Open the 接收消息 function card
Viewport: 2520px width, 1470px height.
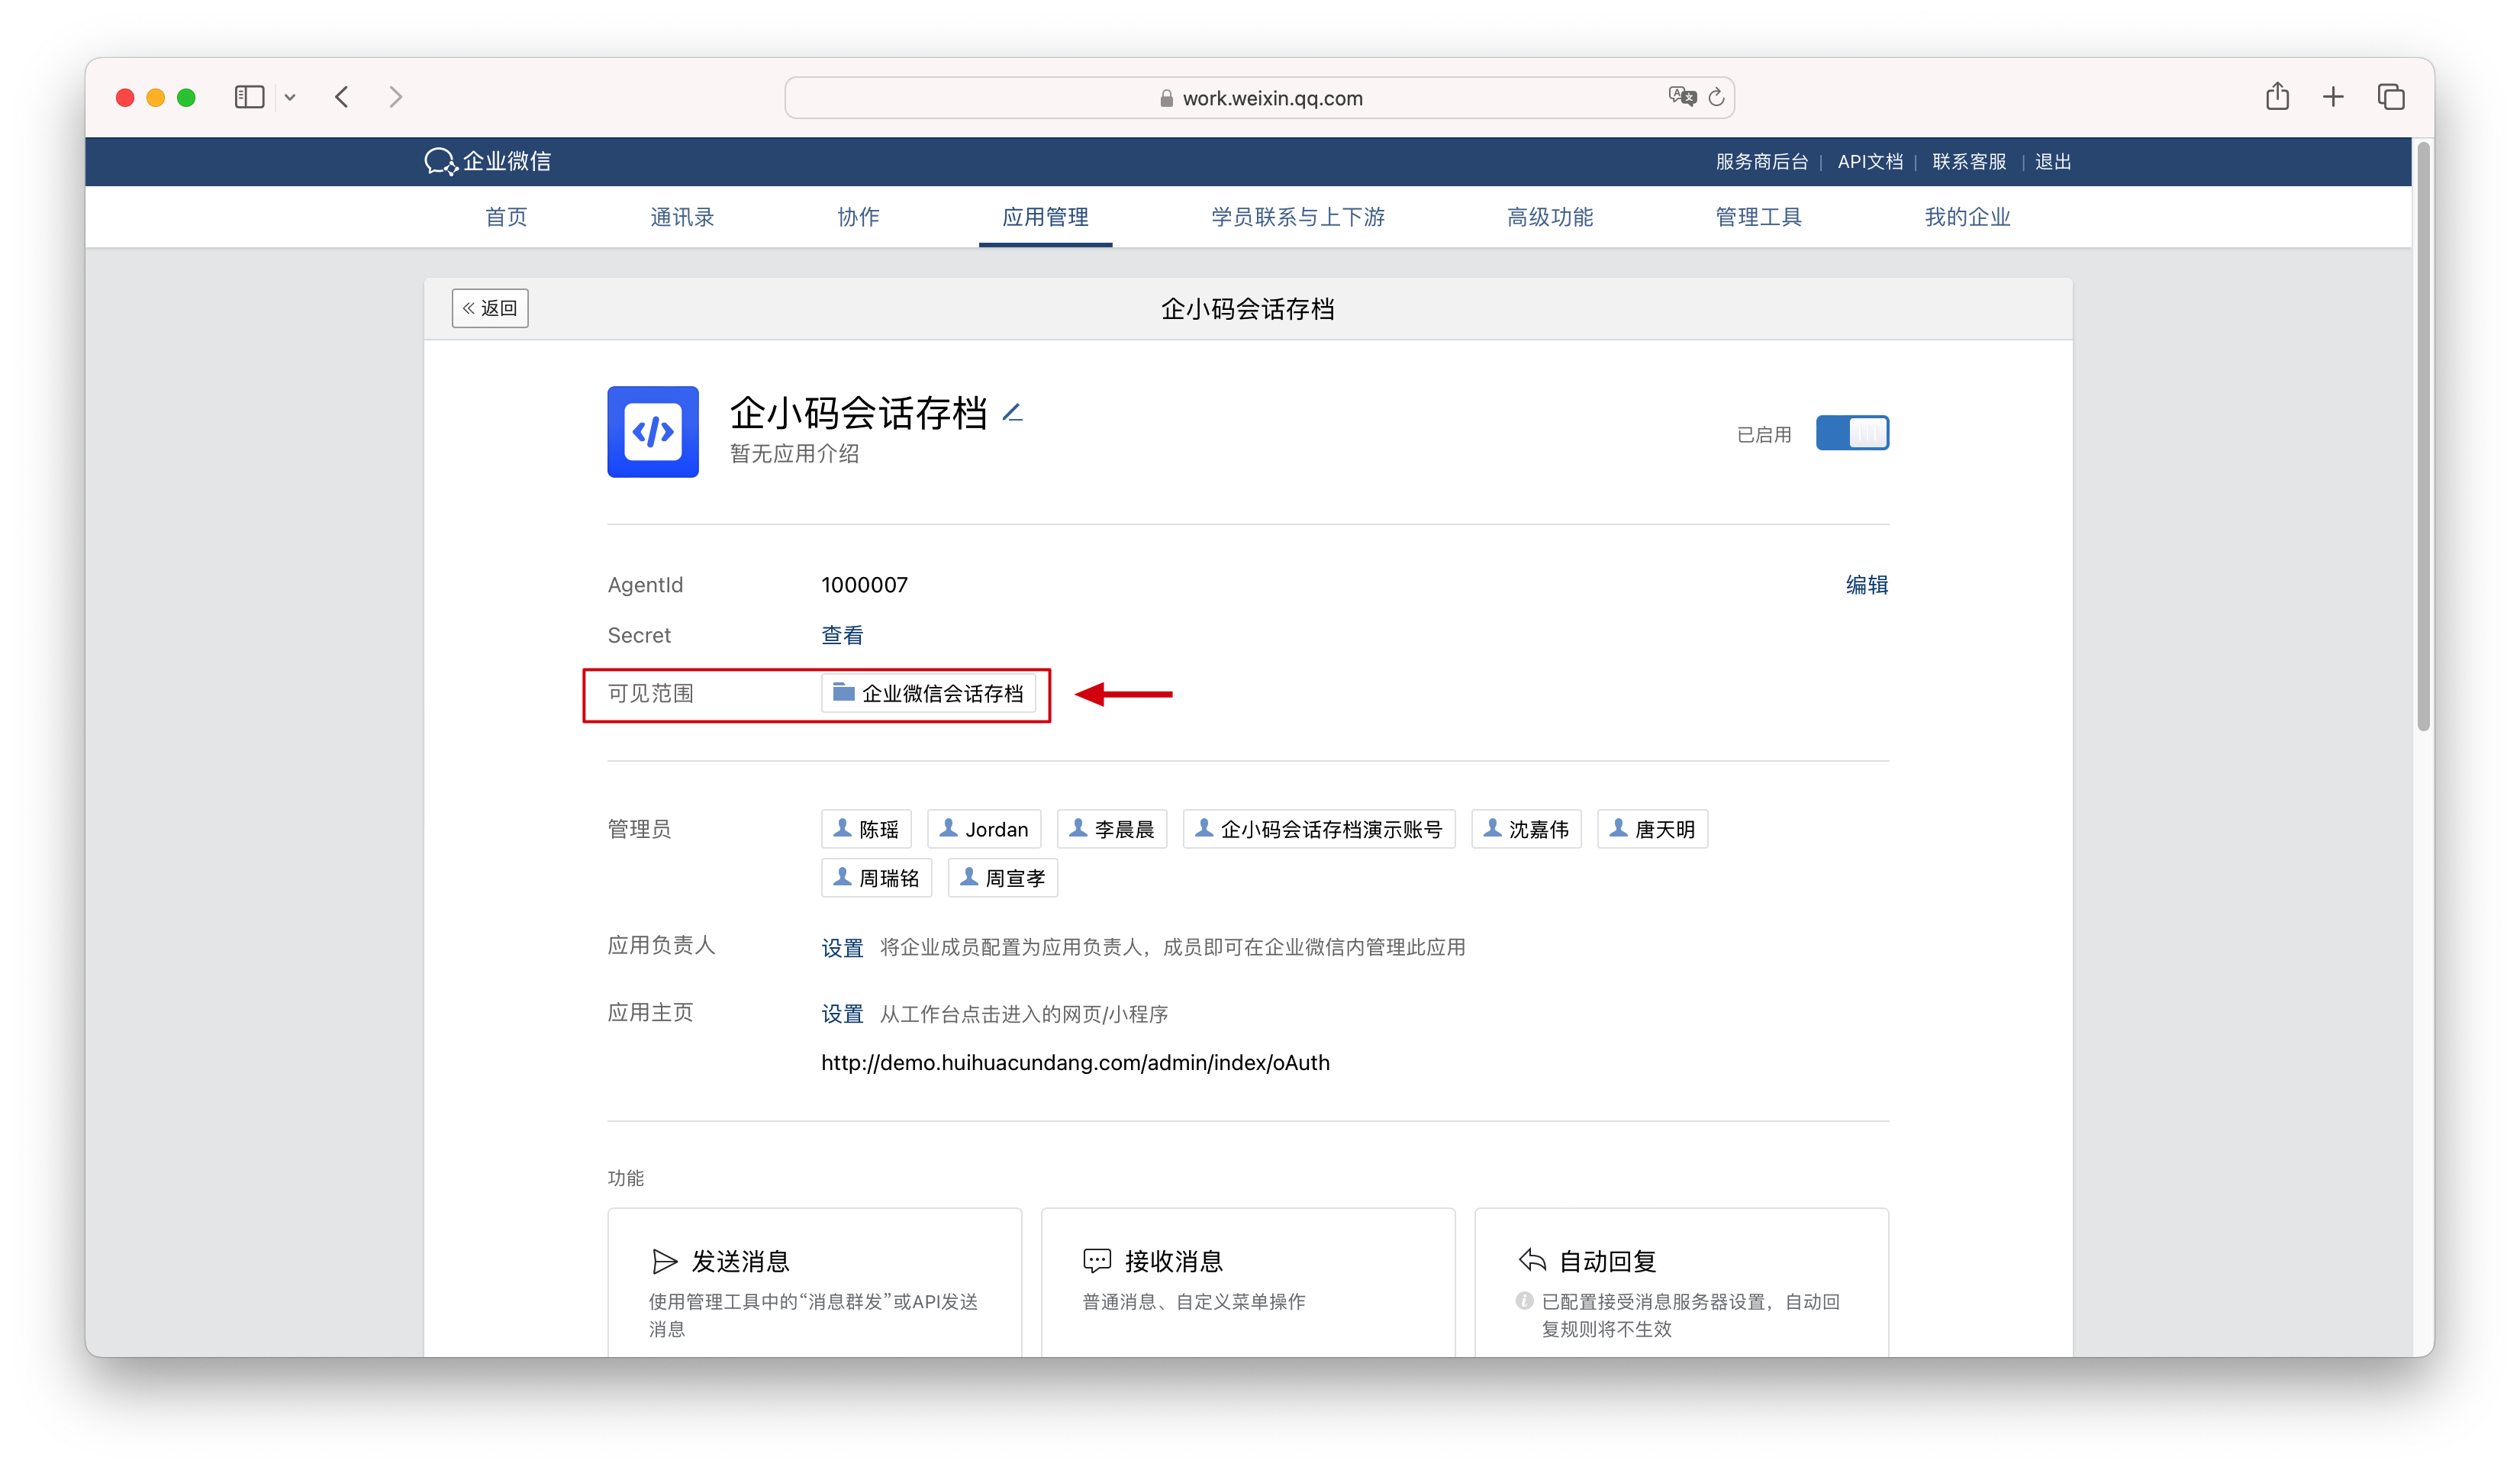tap(1248, 1283)
